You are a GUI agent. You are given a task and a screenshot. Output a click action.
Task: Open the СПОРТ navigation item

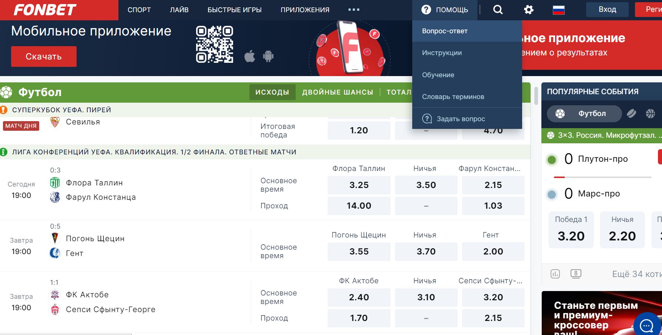(x=139, y=10)
